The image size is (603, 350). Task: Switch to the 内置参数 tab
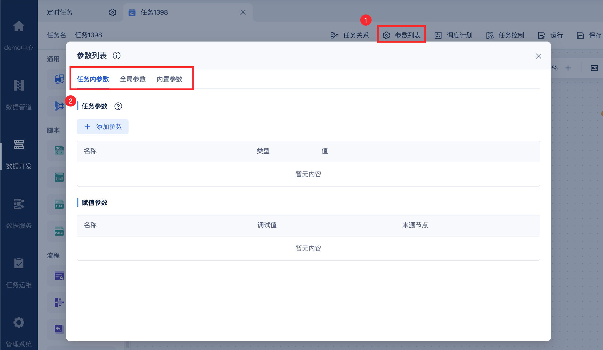[169, 79]
